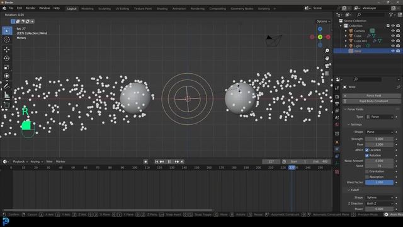Uncheck Affect Rotation checkbox
Viewport: 403px width, 227px height.
(367, 156)
